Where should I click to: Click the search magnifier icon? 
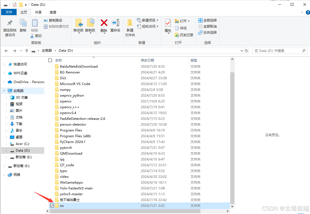304,51
